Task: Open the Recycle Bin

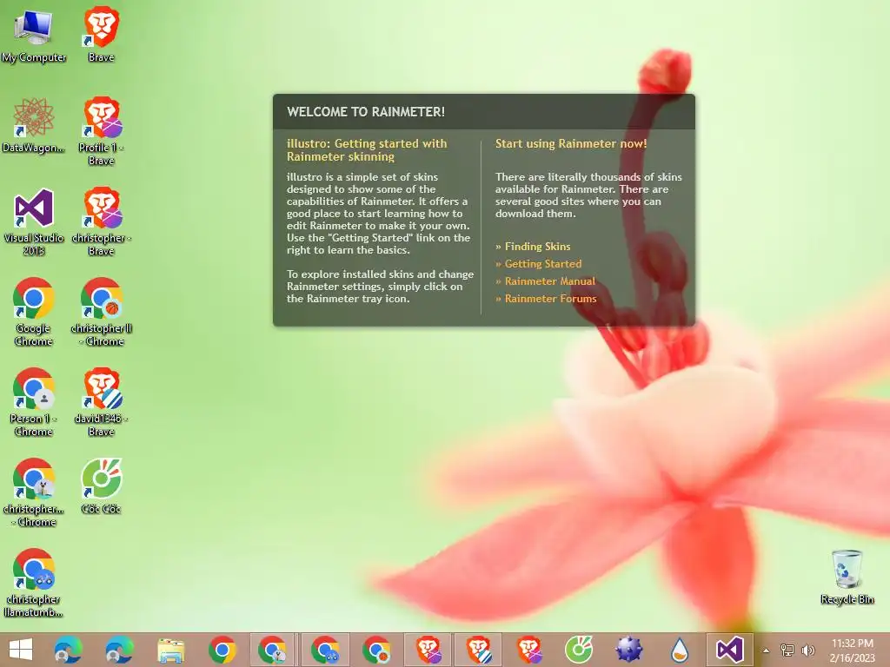Action: click(847, 578)
